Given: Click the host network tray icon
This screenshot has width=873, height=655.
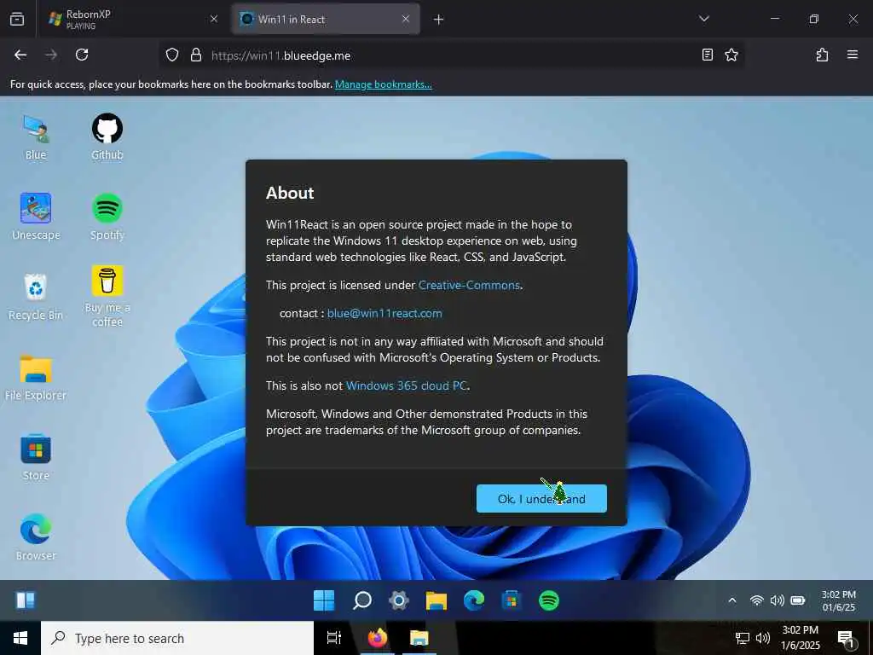Looking at the screenshot, I should point(743,638).
